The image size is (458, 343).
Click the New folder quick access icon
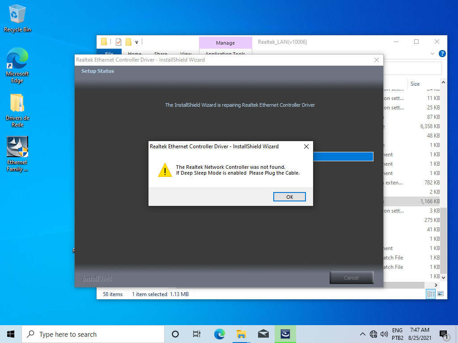128,42
